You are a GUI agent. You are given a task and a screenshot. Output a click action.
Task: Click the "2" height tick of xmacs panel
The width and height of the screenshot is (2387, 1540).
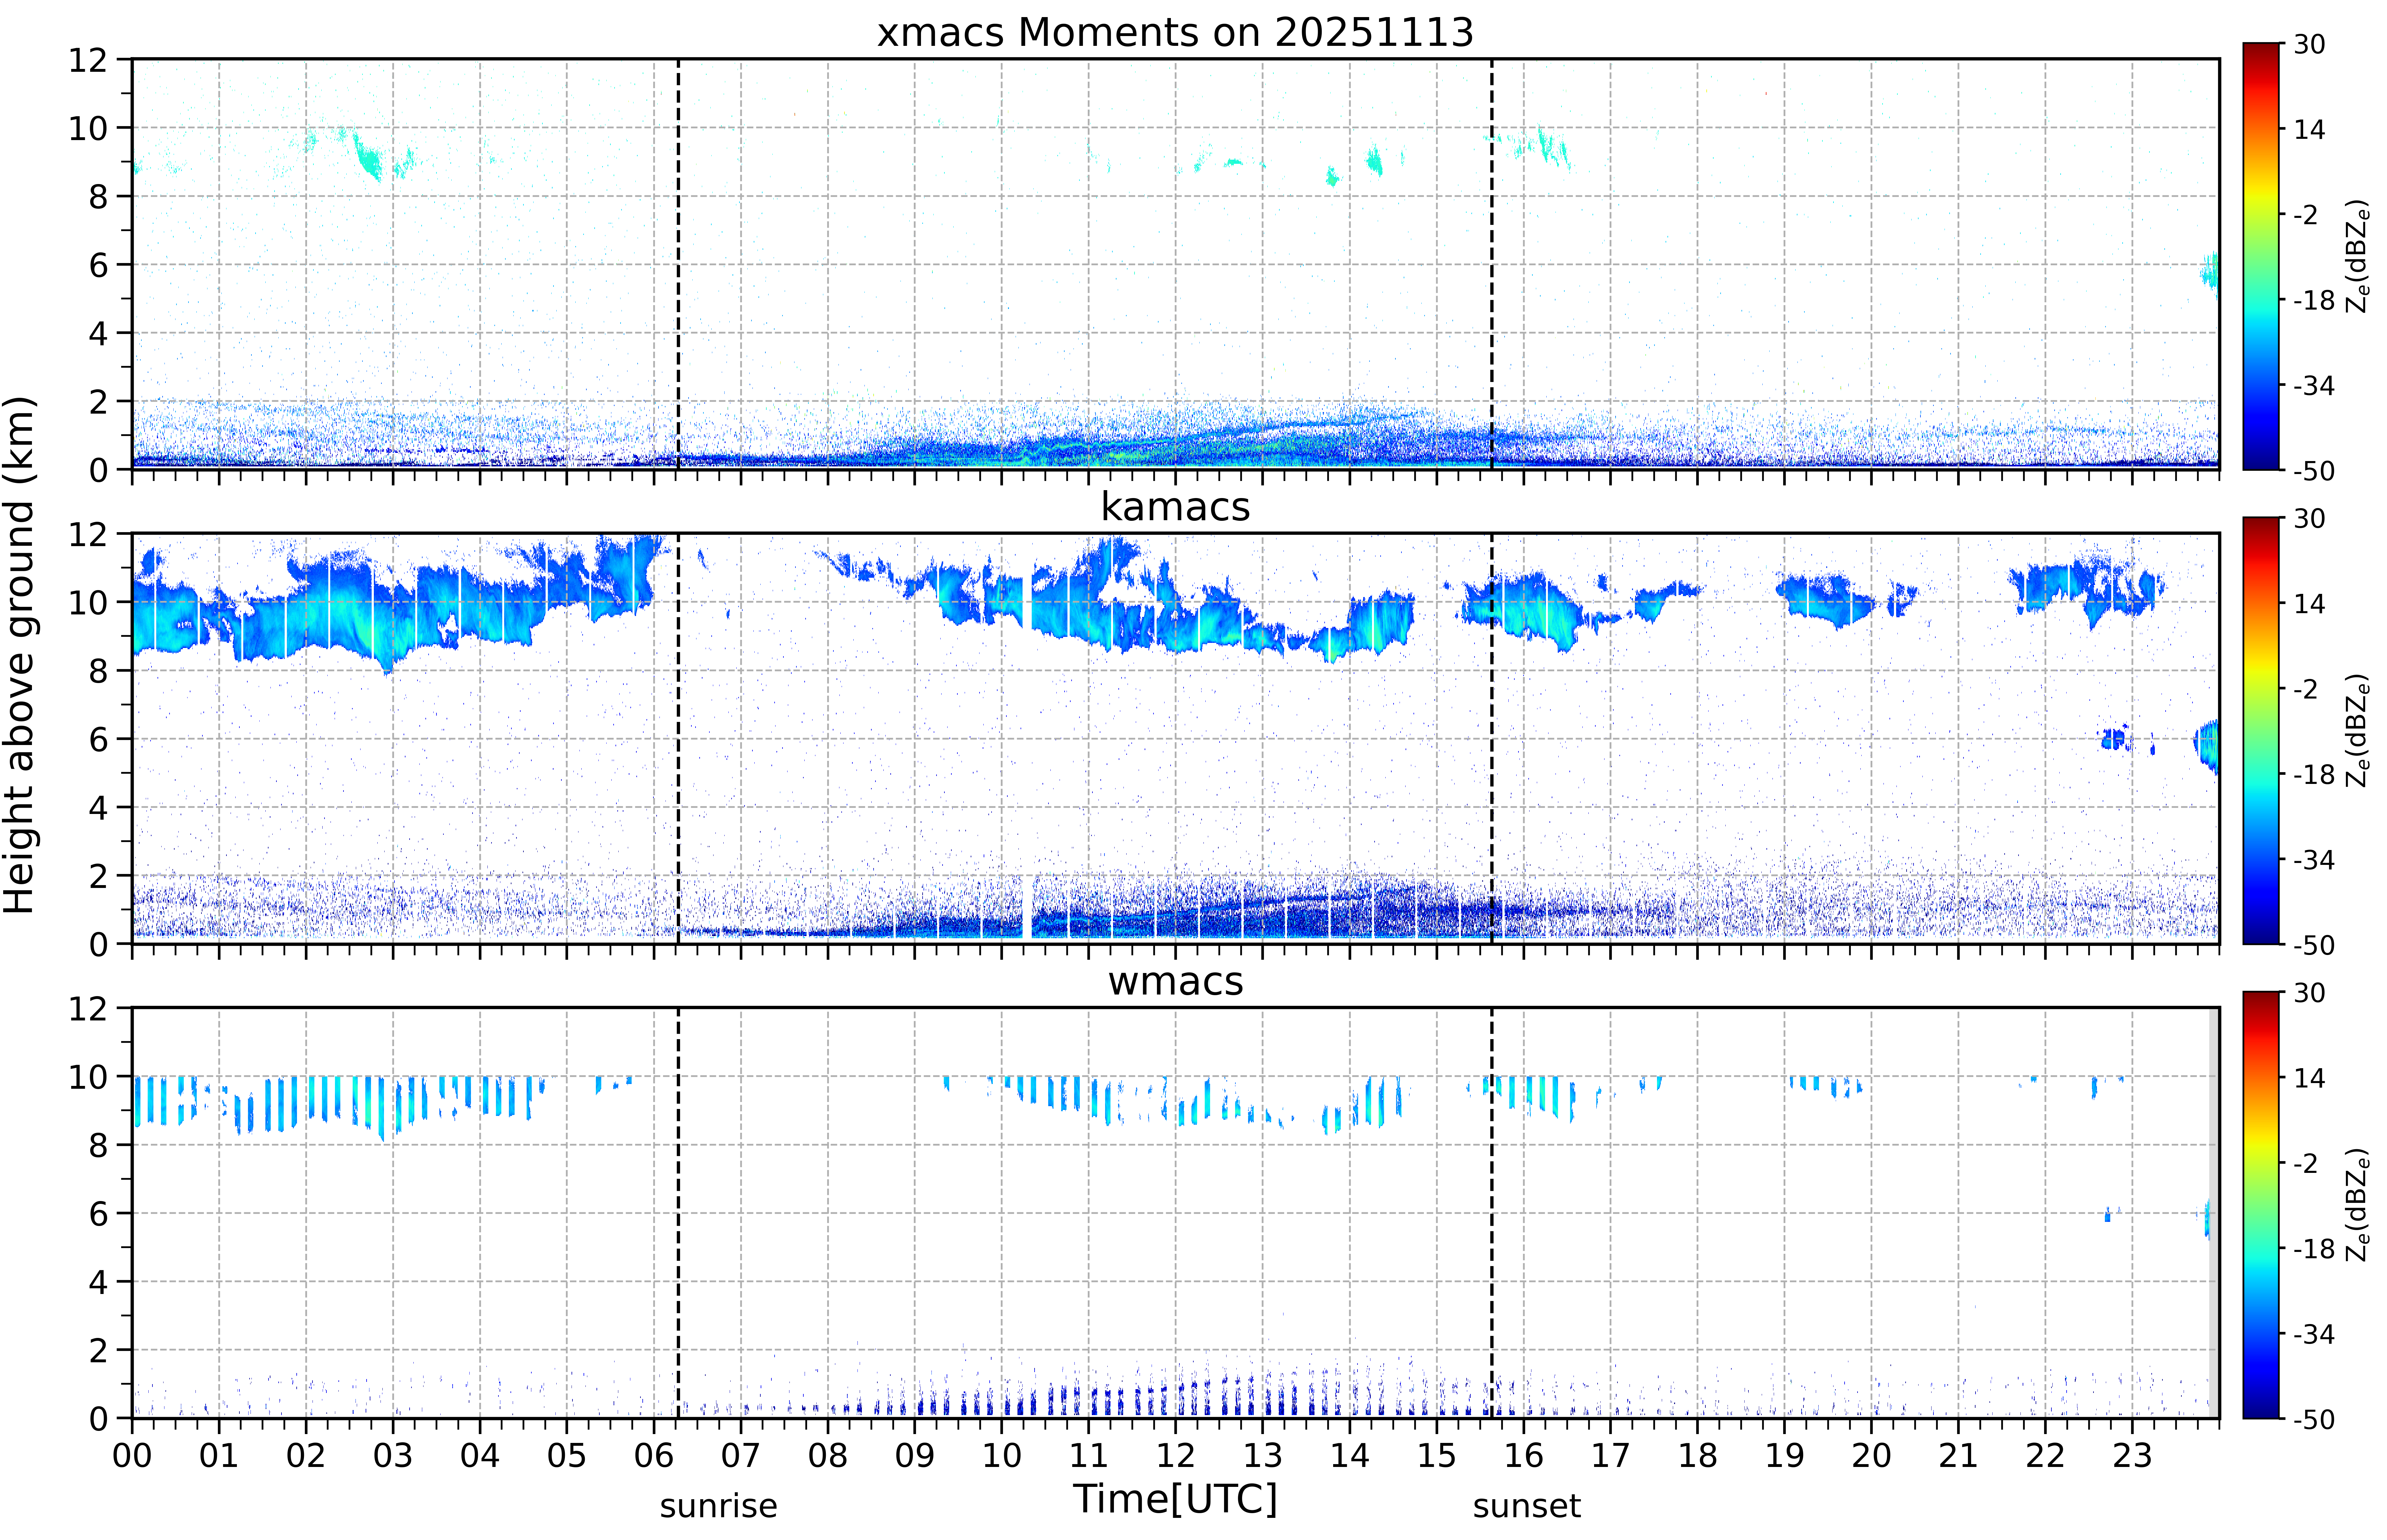click(98, 402)
